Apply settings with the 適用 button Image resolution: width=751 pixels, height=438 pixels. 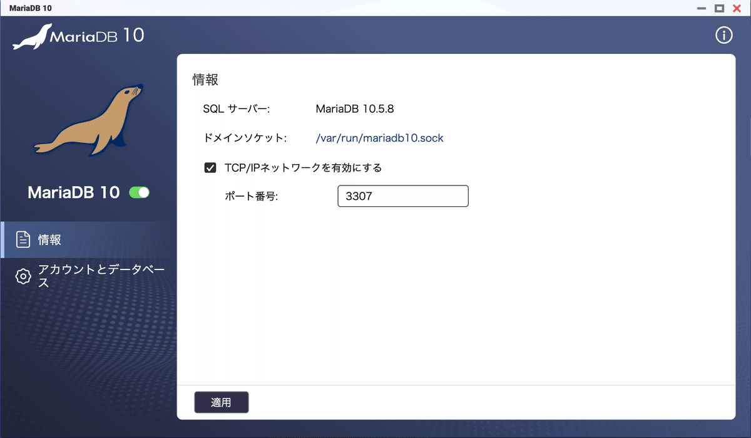[221, 402]
